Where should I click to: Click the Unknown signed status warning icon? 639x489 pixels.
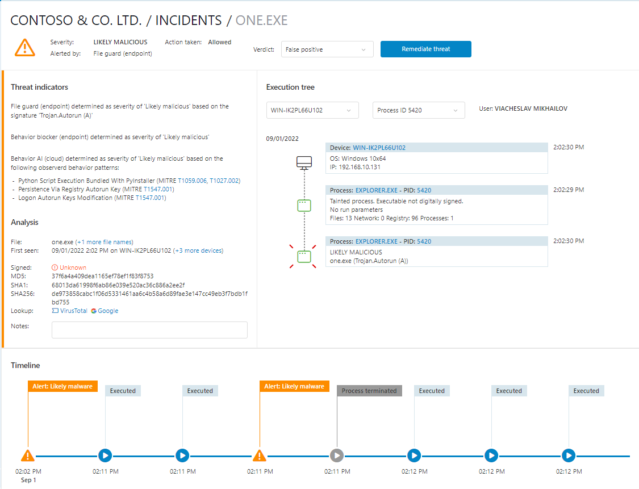coord(55,267)
